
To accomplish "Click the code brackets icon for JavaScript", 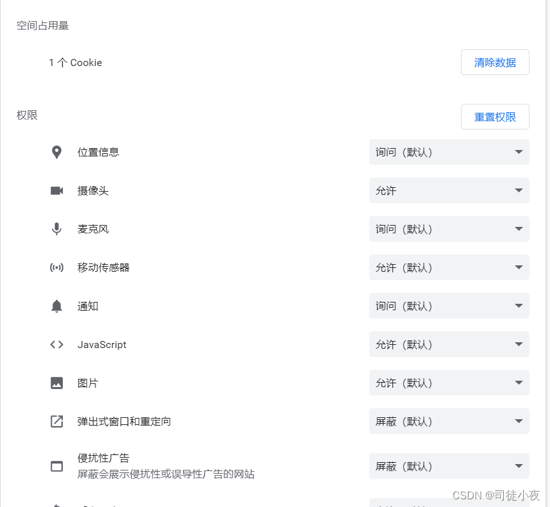I will point(56,344).
